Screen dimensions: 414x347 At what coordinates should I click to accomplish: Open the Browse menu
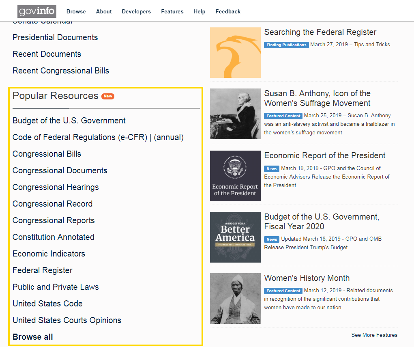(x=76, y=11)
